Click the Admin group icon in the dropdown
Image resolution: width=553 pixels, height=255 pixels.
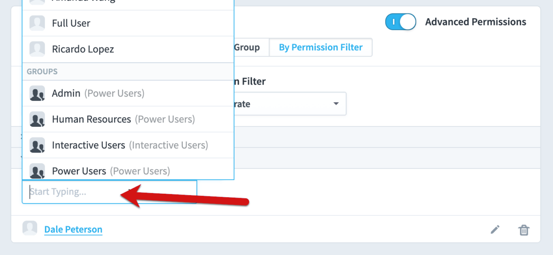tap(37, 93)
